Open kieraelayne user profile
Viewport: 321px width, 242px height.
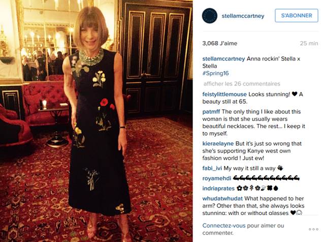pyautogui.click(x=218, y=144)
